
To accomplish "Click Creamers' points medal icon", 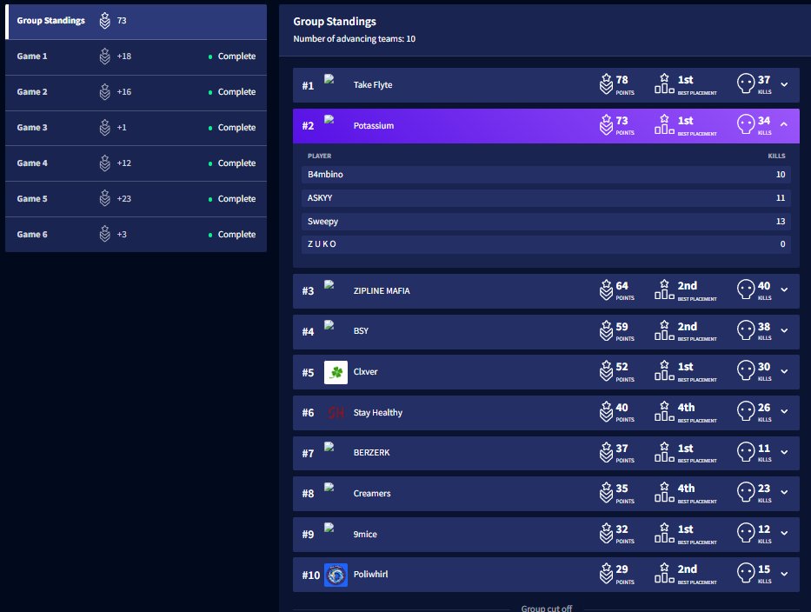I will coord(606,493).
